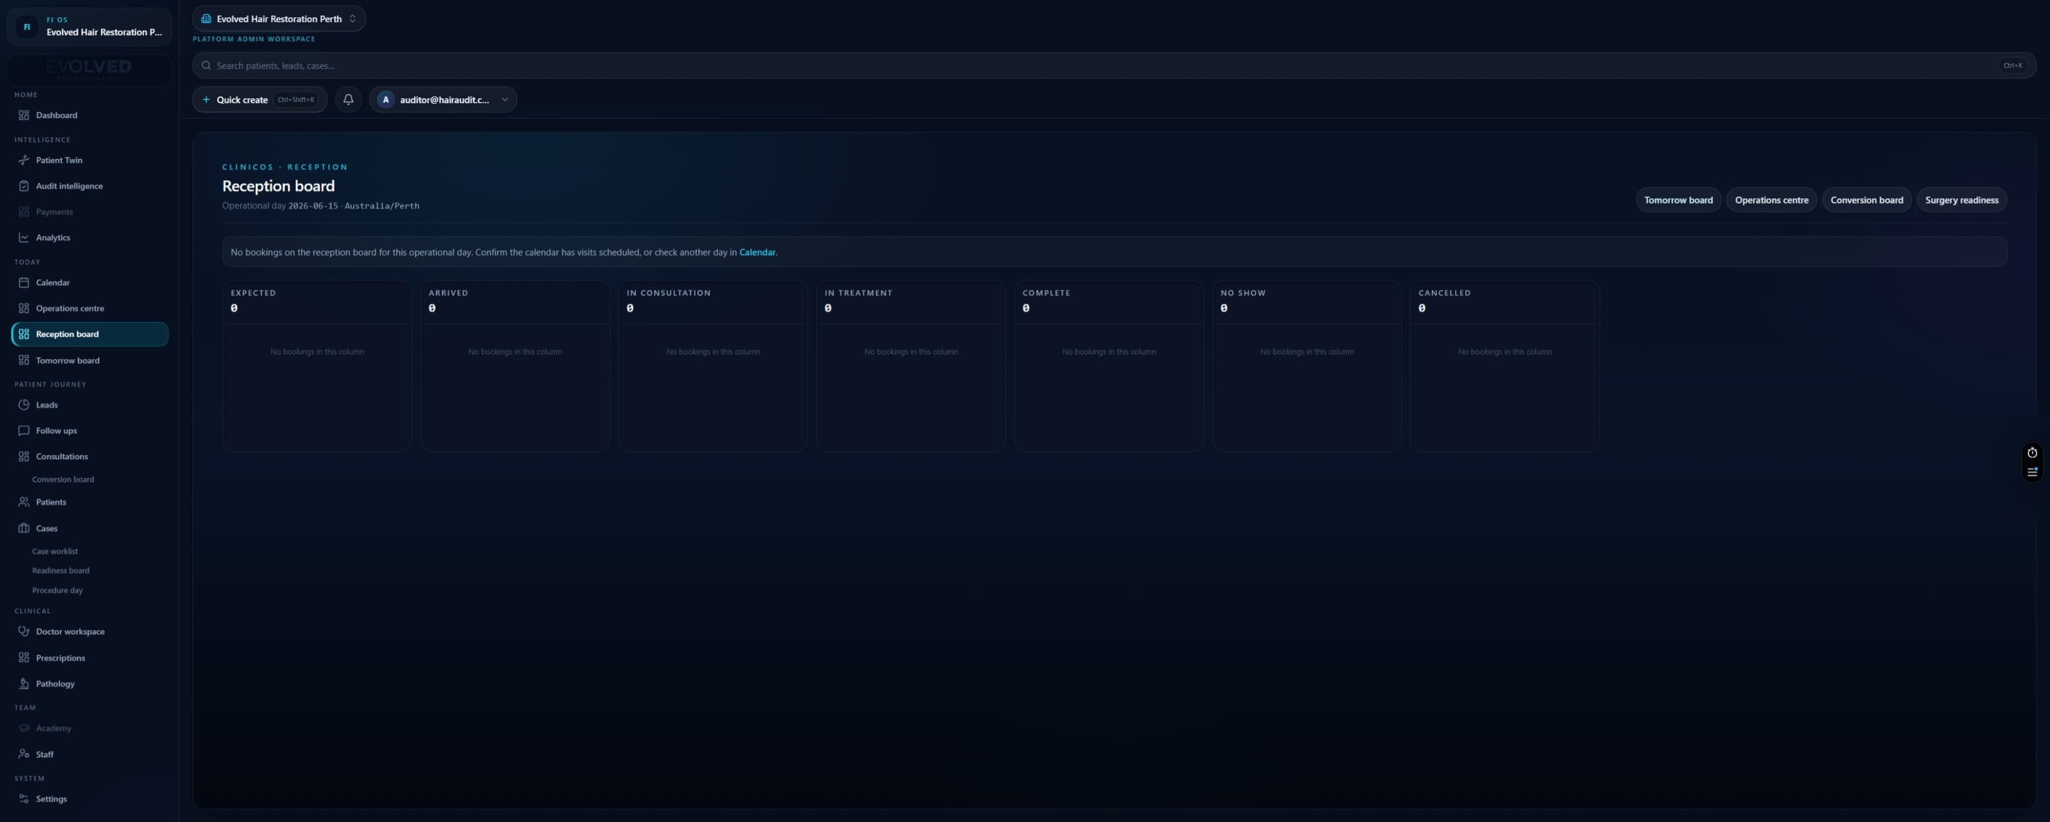Open the Patient Twin sidebar icon
The image size is (2050, 822).
(x=24, y=160)
